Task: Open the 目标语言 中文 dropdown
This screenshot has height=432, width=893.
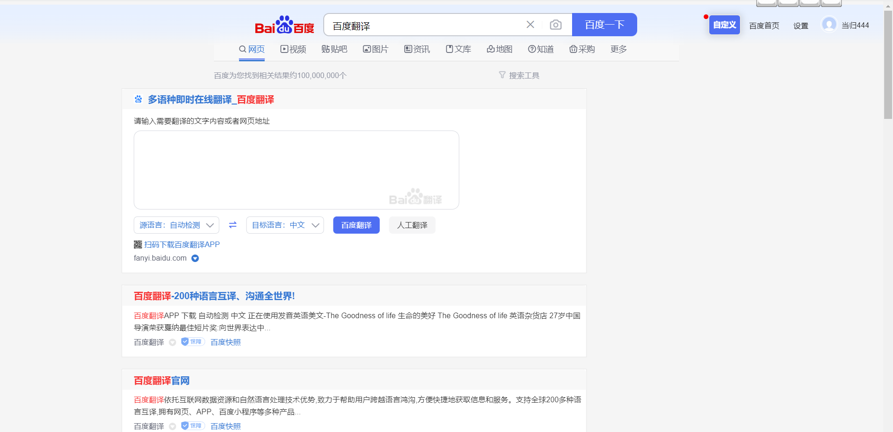Action: point(285,225)
